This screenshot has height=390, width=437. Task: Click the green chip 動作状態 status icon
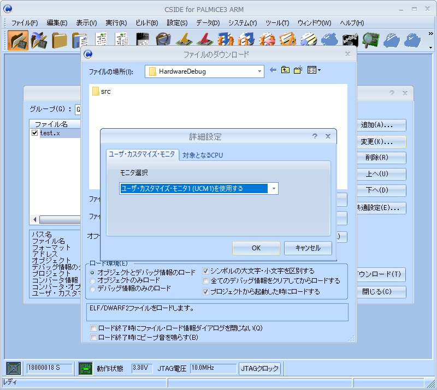[85, 368]
